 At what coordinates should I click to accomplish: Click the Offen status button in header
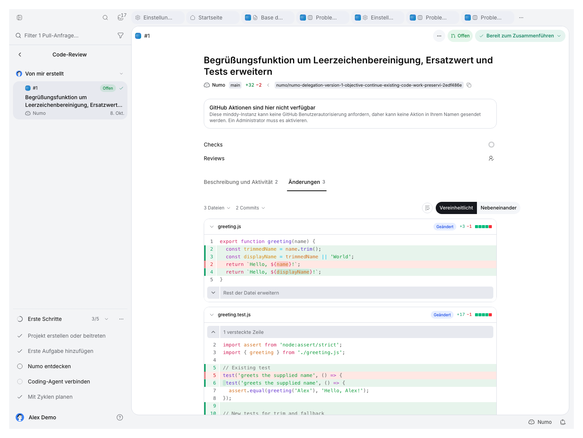(x=460, y=36)
